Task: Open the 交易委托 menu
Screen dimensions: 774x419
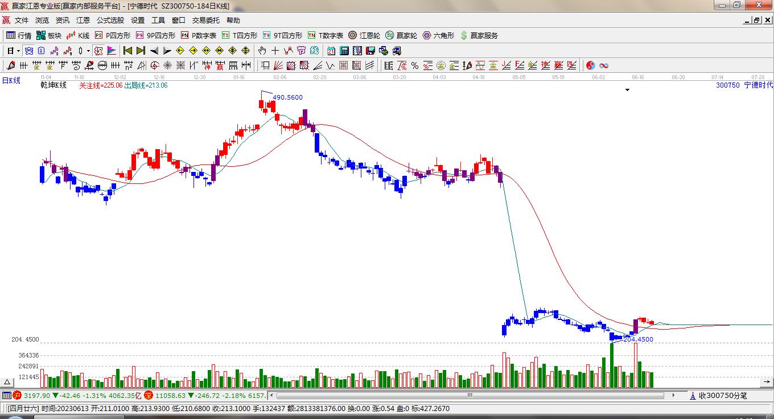Action: [x=206, y=20]
